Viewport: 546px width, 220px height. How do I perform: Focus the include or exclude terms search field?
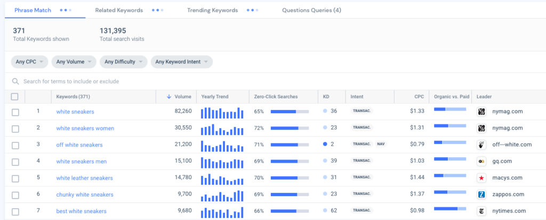coord(160,81)
